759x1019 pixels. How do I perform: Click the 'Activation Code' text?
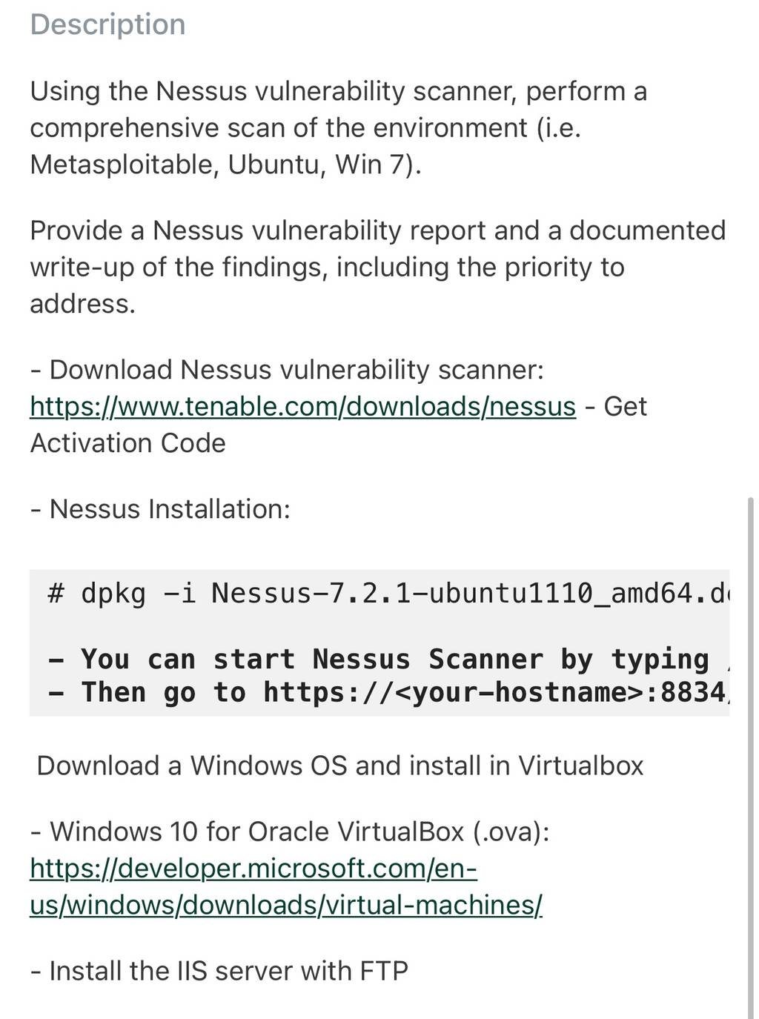tap(127, 442)
